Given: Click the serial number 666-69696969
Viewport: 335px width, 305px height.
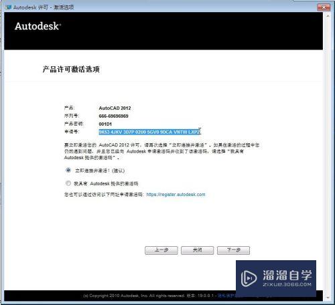Looking at the screenshot, I should point(113,116).
